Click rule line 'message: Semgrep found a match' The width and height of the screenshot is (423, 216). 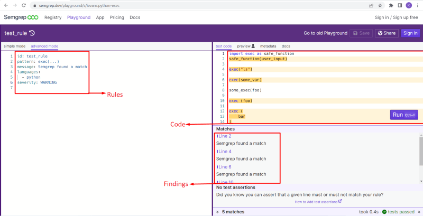pyautogui.click(x=52, y=67)
